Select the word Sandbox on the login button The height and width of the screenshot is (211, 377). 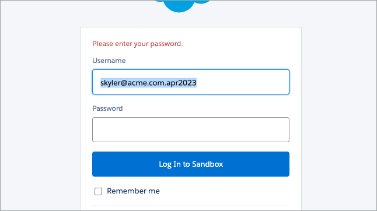(x=208, y=164)
